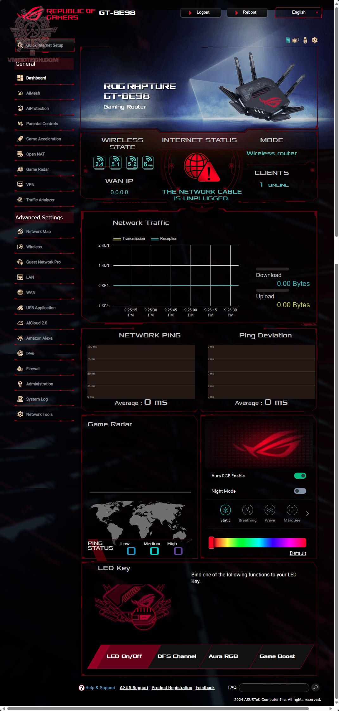Click the gear settings icon near top right

coord(315,40)
